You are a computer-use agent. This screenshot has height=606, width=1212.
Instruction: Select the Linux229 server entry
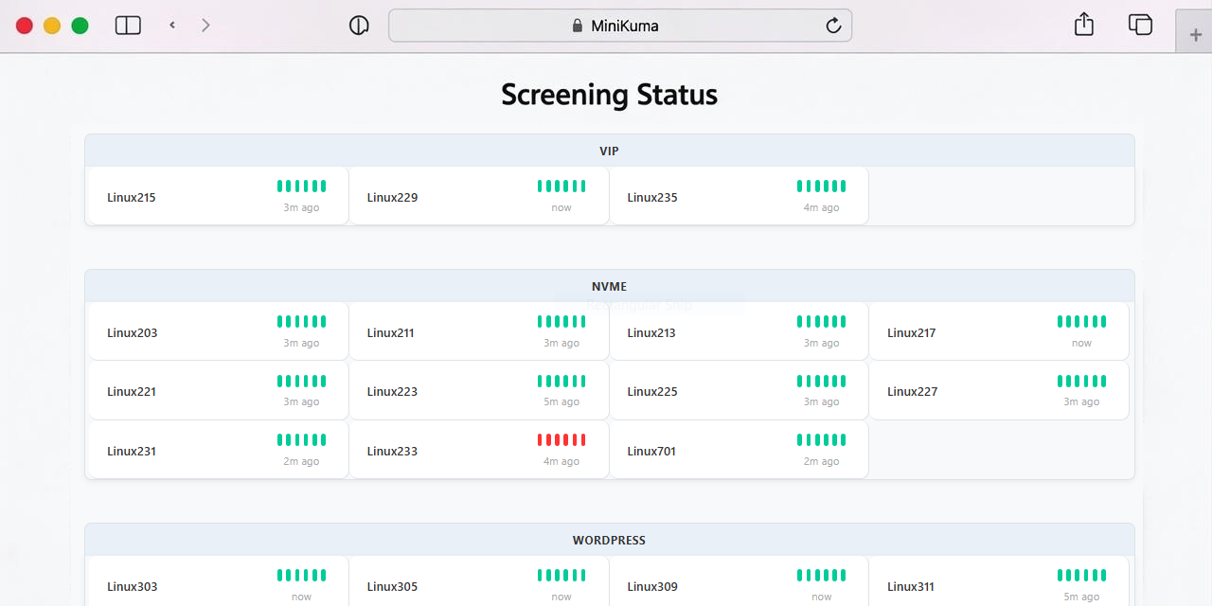[x=478, y=197]
